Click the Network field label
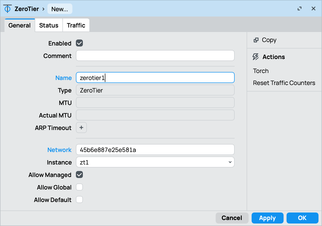 59,150
